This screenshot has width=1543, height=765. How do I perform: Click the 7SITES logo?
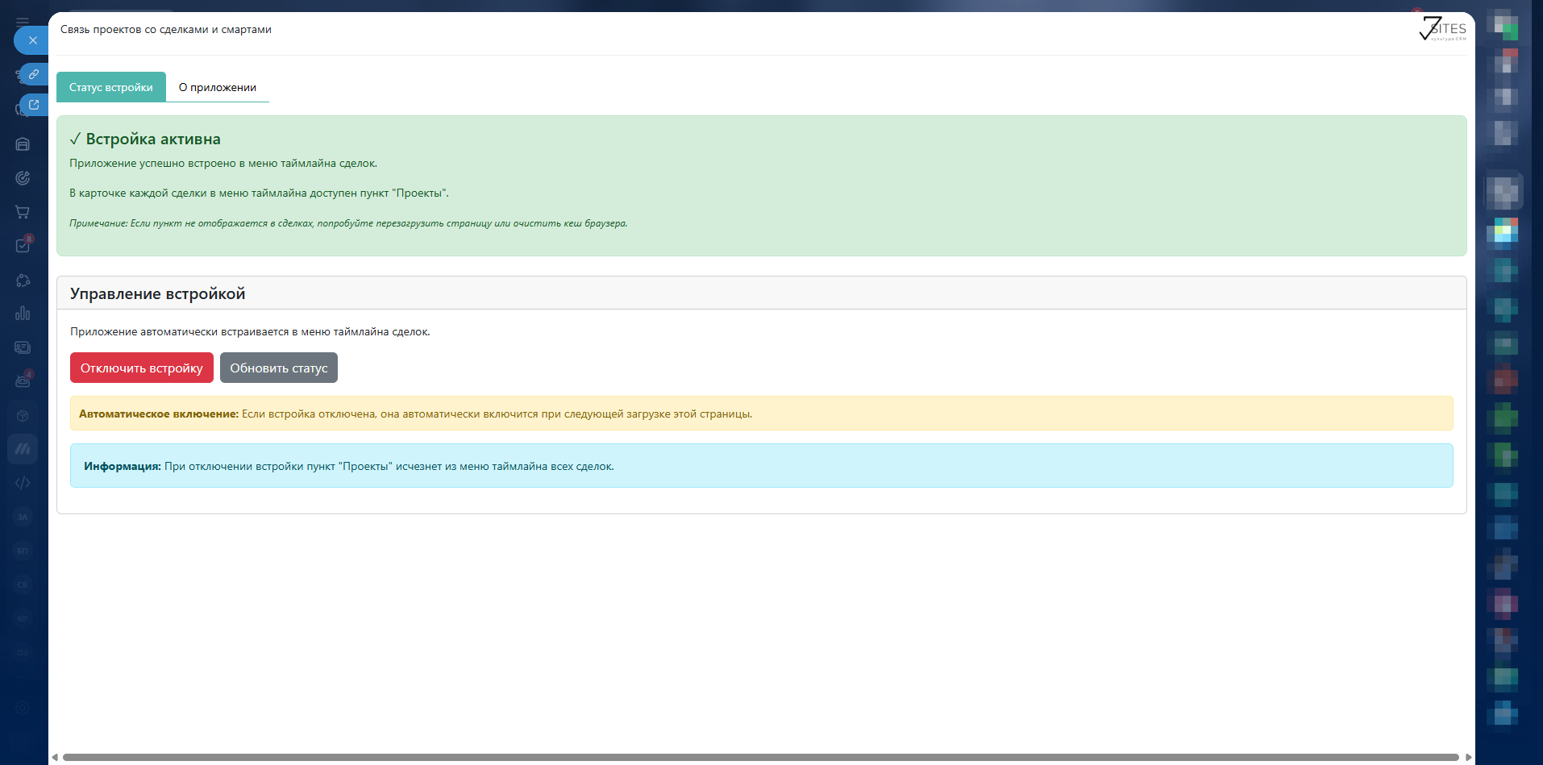(x=1442, y=29)
